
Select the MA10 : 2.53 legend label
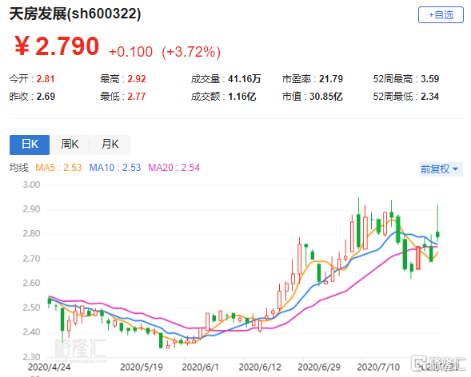[x=115, y=168]
